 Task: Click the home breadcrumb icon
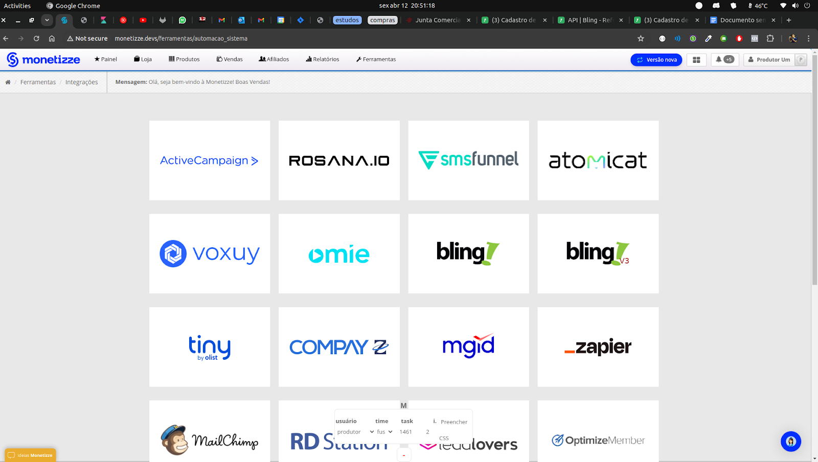click(x=8, y=82)
